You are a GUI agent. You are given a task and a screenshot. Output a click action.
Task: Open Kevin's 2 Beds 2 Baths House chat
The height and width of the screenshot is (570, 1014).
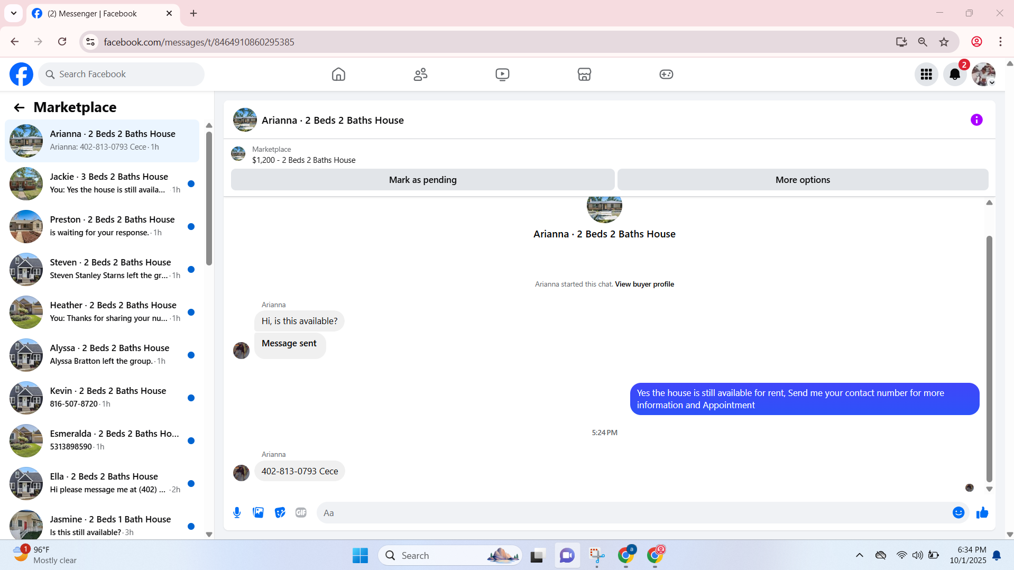click(102, 398)
